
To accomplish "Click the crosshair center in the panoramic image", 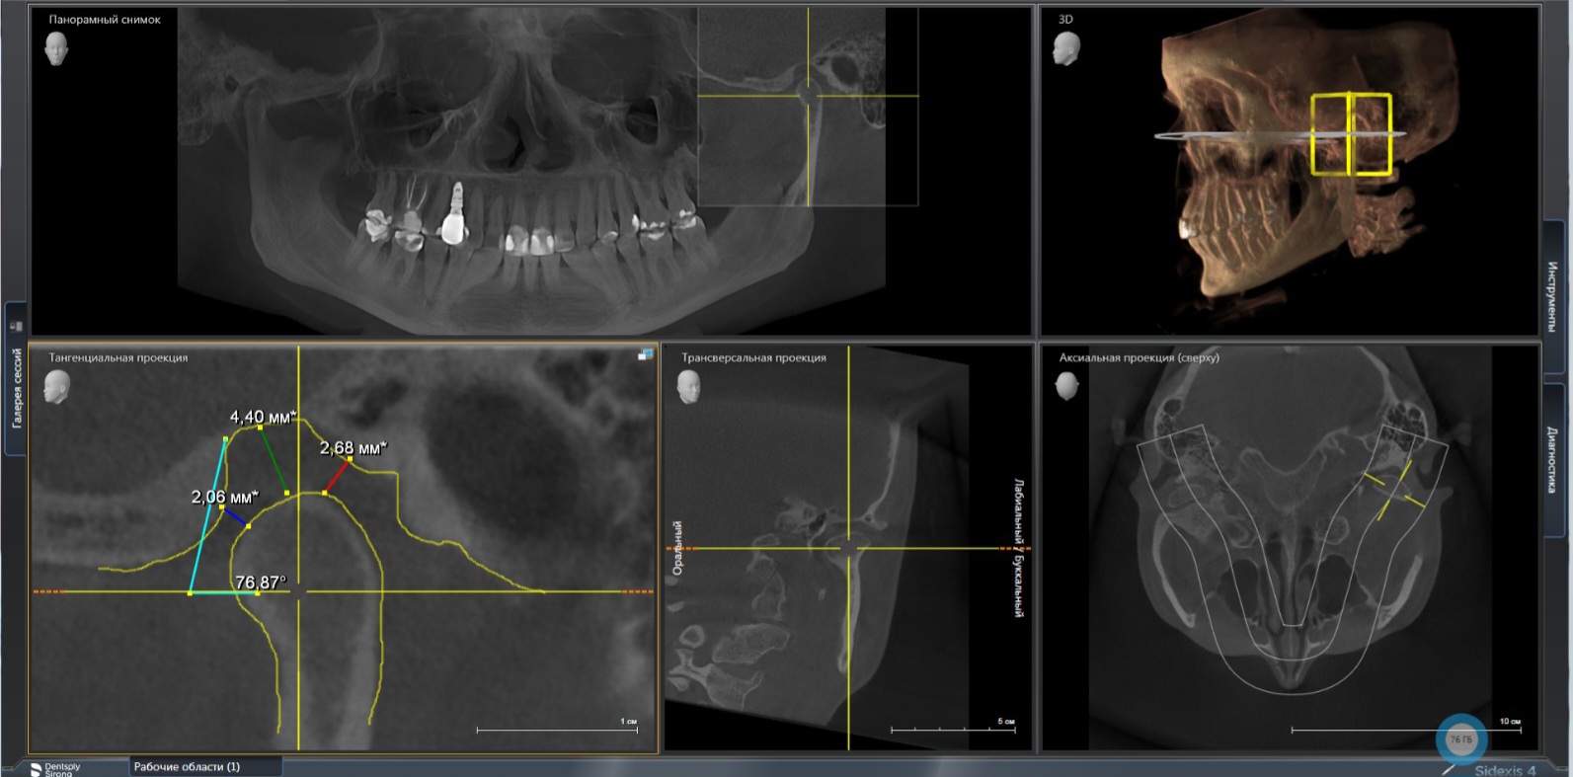I will coord(808,96).
